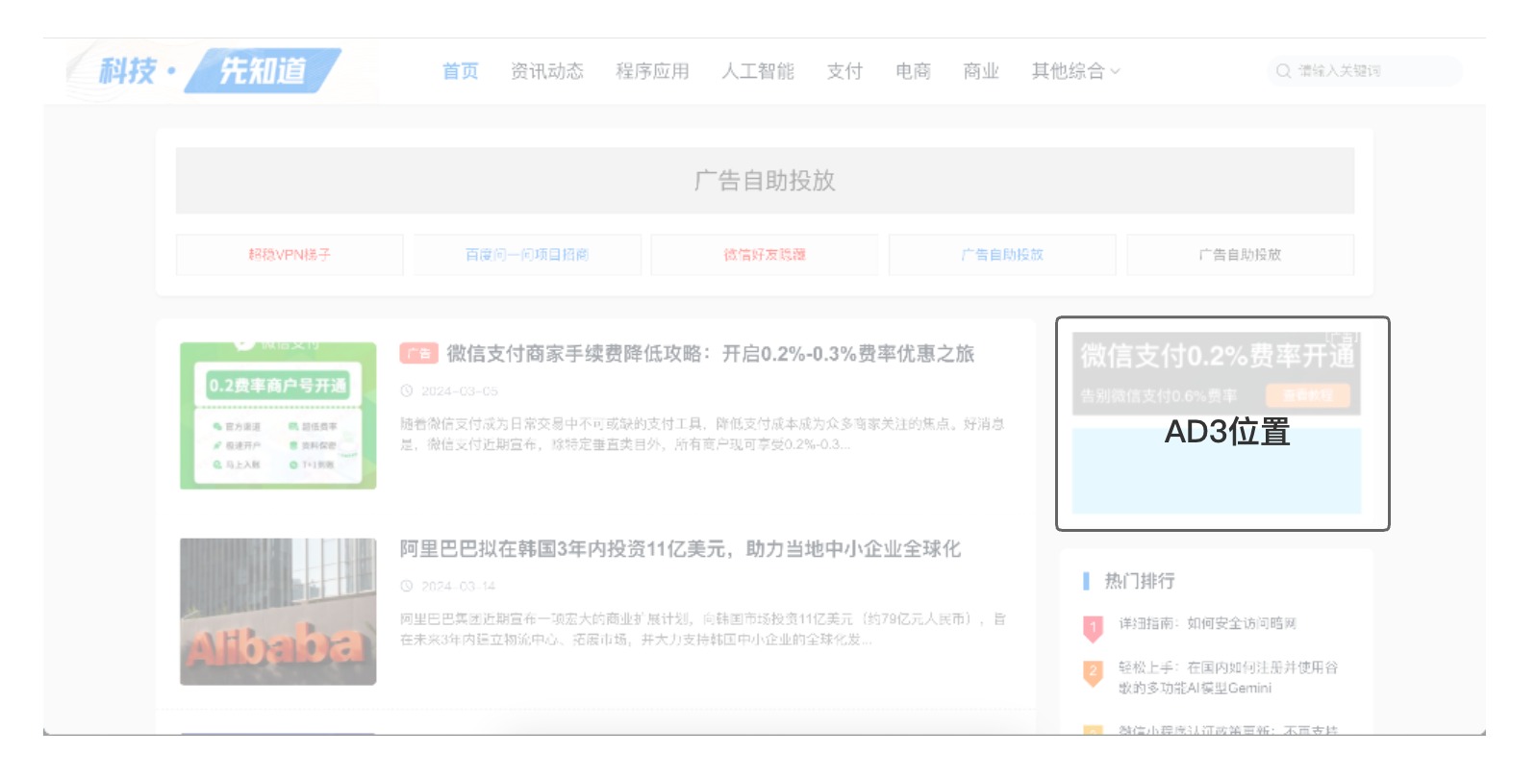Click the blue 广告自助投放 link
Viewport: 1536px width, 779px height.
click(1002, 255)
